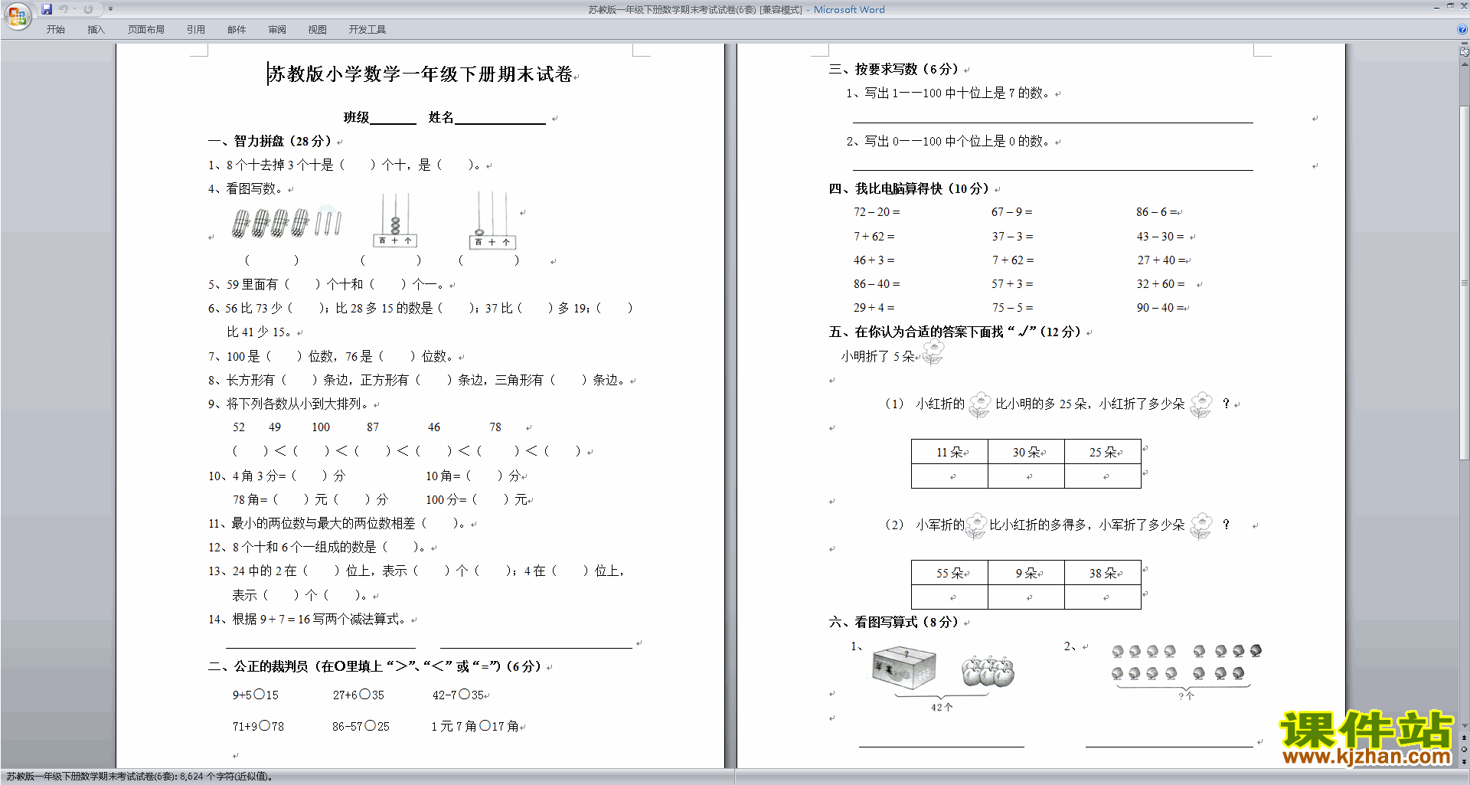Click heading 一、智力拼盘（28分）
The width and height of the screenshot is (1470, 785).
point(269,141)
